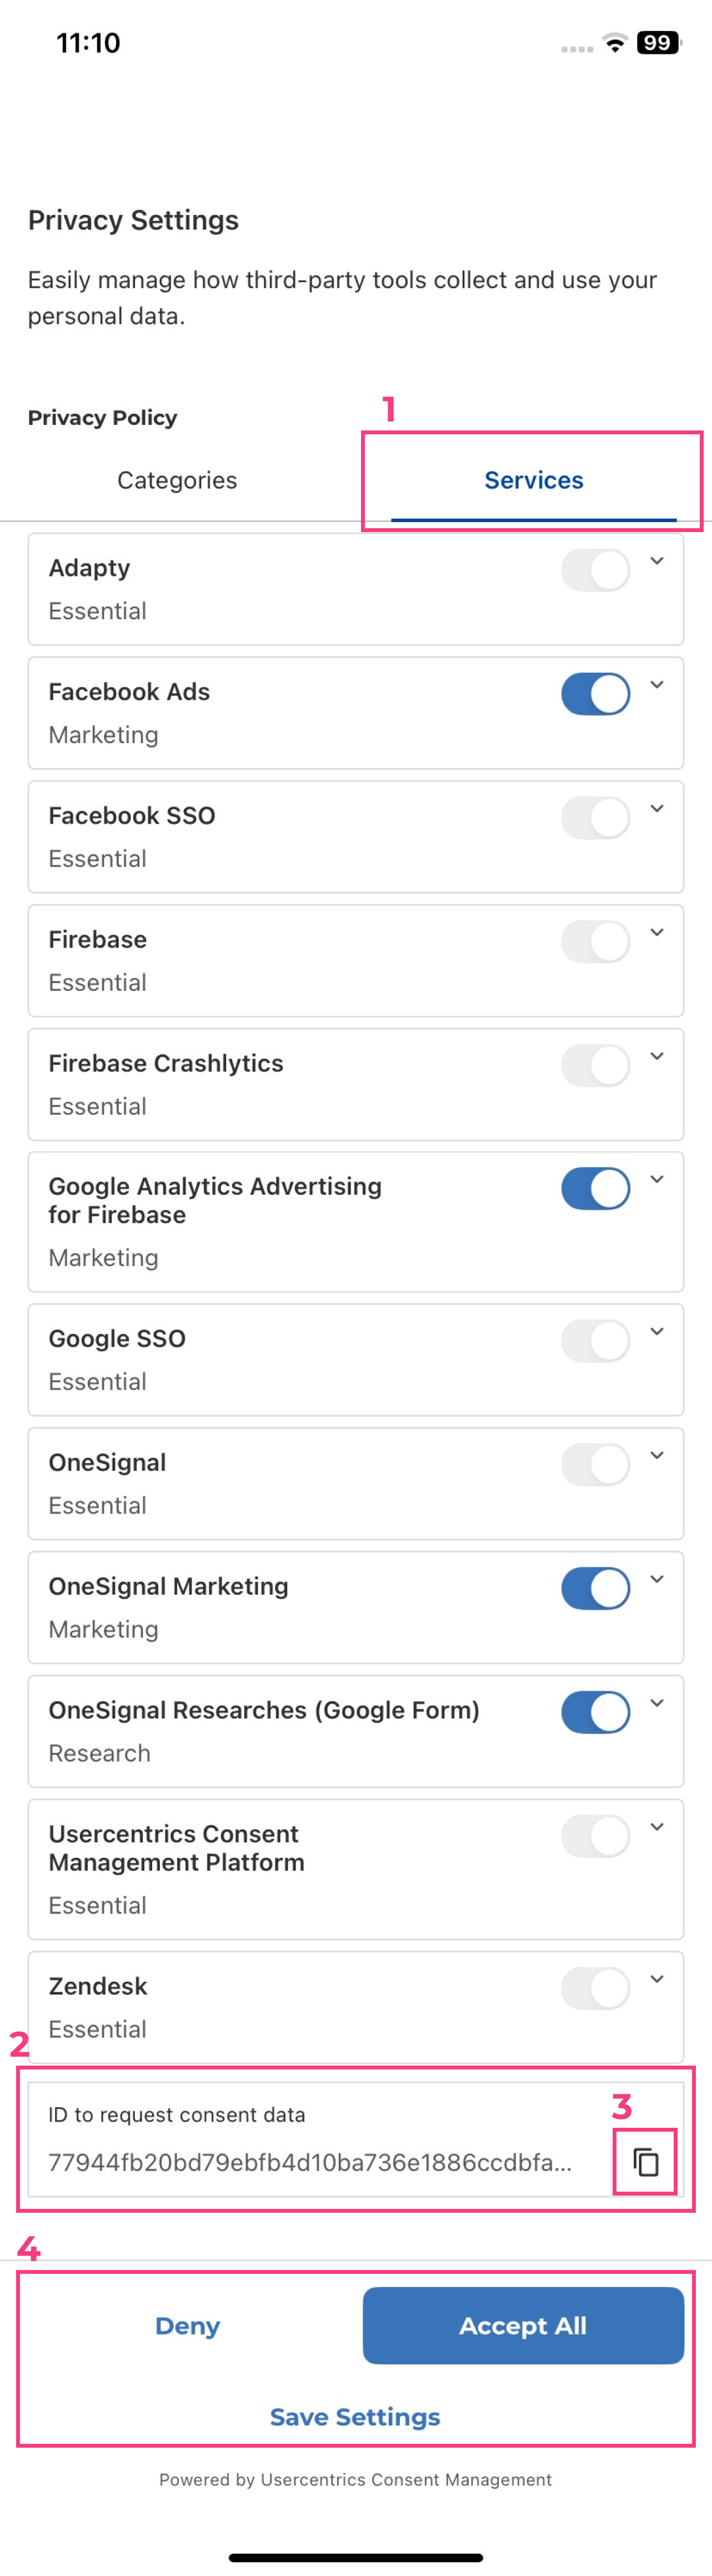Select the Services tab
712x2576 pixels.
tap(534, 480)
